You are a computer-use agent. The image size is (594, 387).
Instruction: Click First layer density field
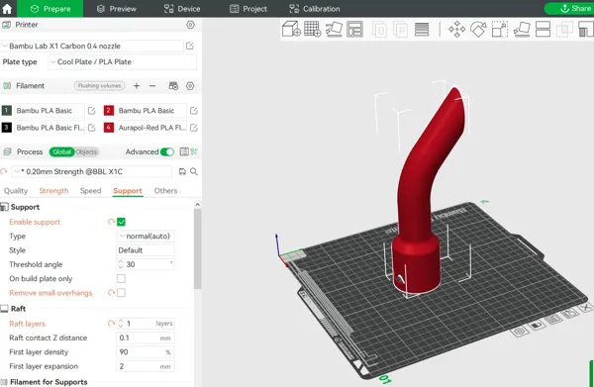pyautogui.click(x=146, y=352)
